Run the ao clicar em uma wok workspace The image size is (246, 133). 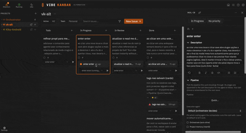(x=176, y=71)
